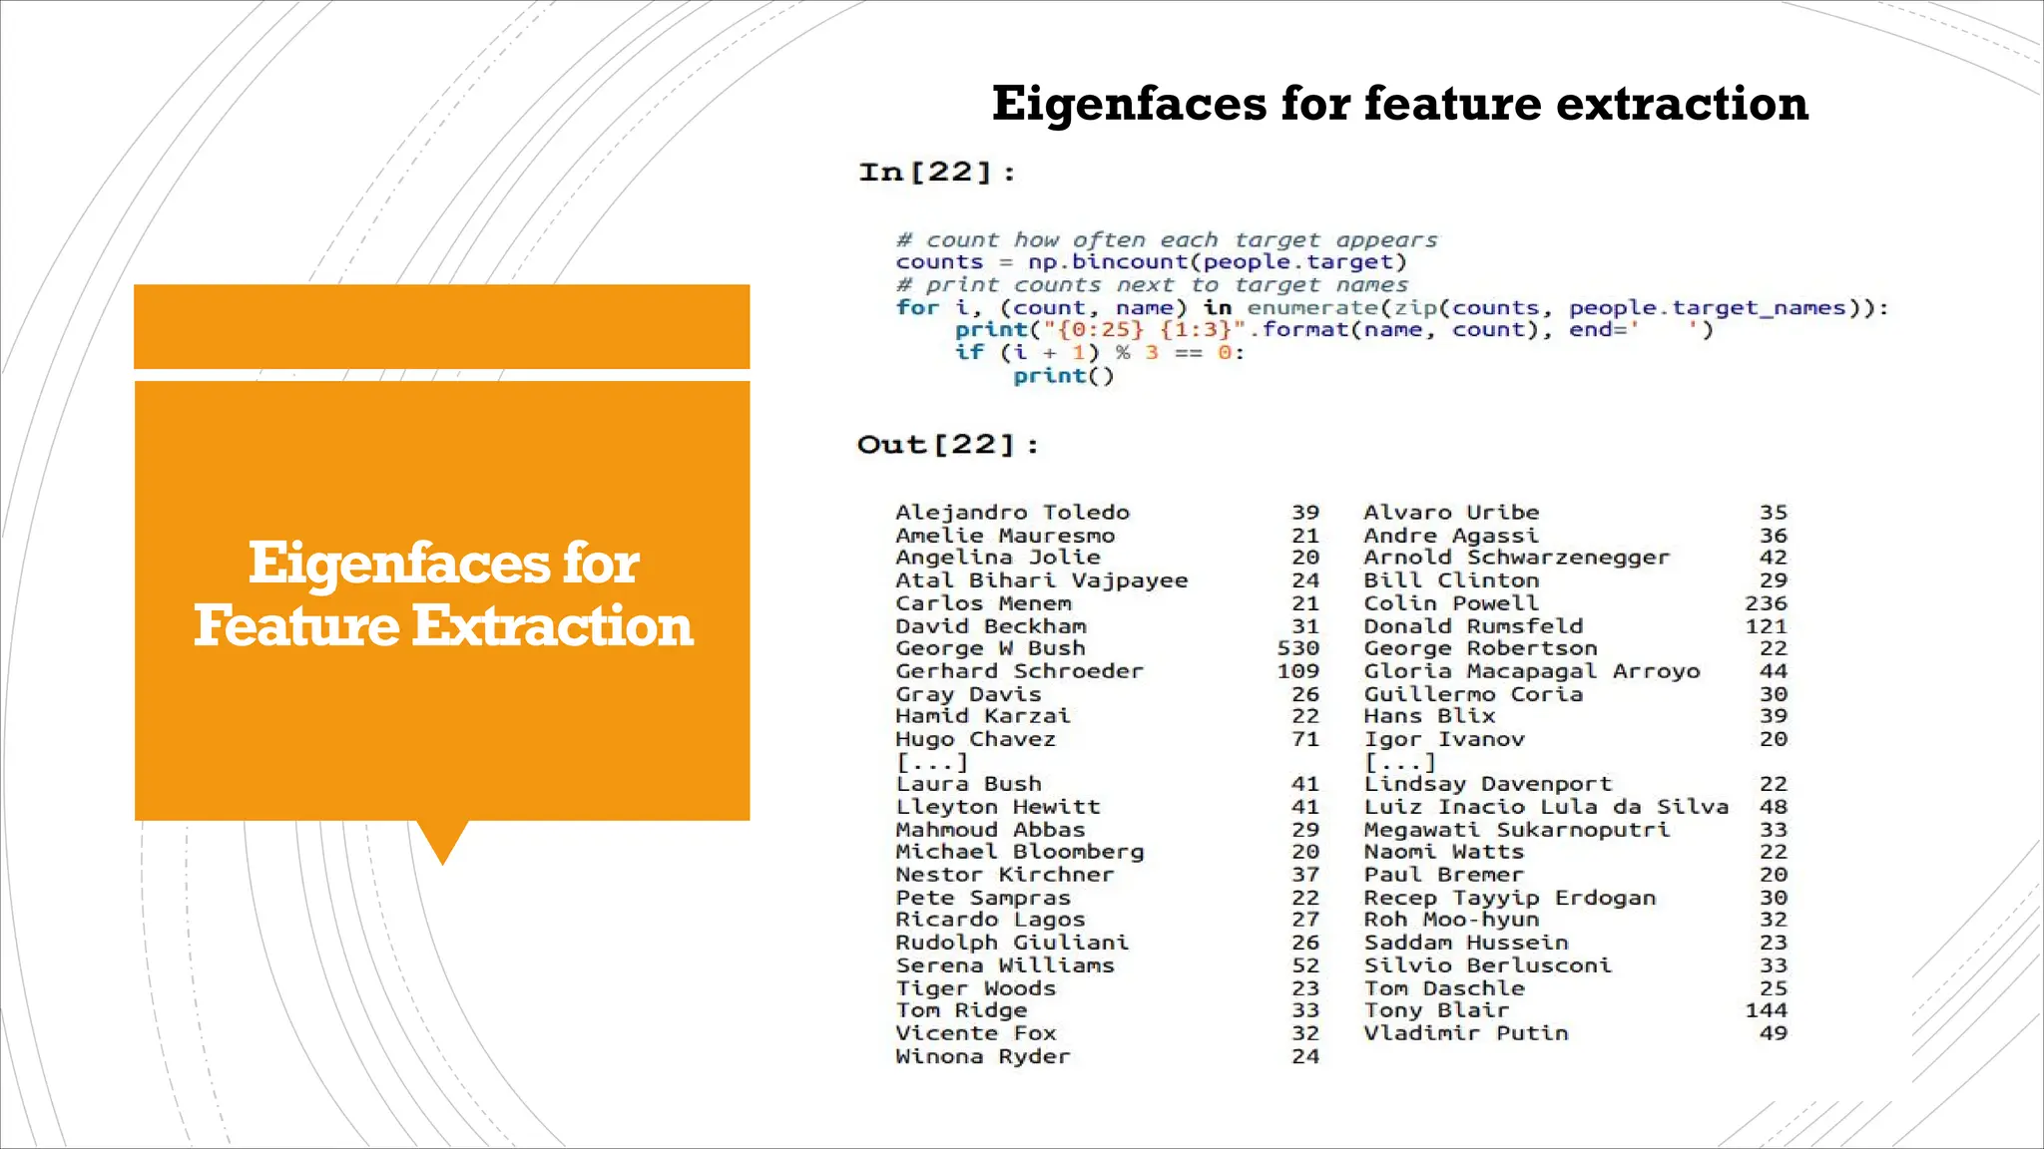The image size is (2044, 1149).
Task: Click the name 'David Beckham'
Action: (991, 626)
